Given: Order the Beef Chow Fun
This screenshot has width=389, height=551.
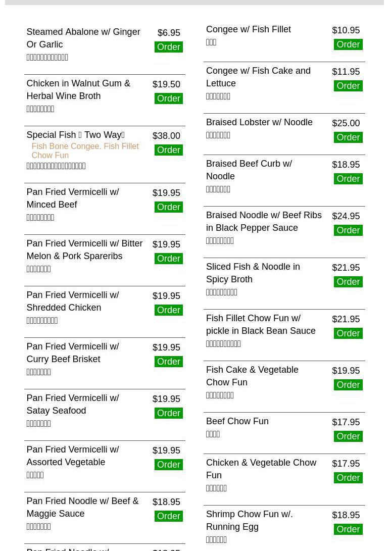Looking at the screenshot, I should 348,436.
